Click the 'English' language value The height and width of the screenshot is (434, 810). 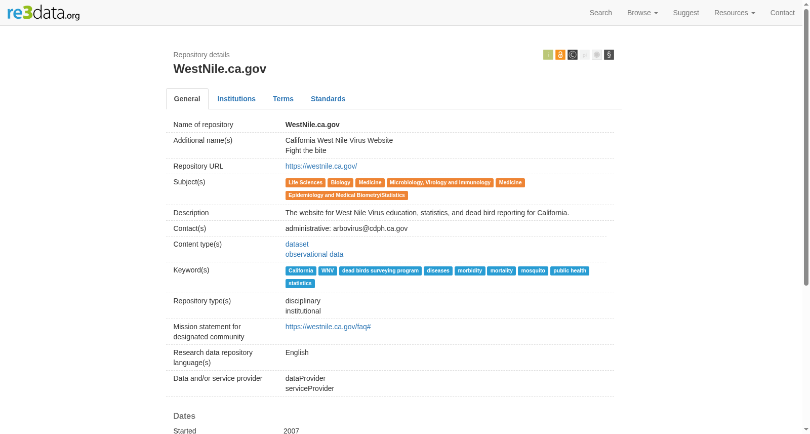coord(297,352)
